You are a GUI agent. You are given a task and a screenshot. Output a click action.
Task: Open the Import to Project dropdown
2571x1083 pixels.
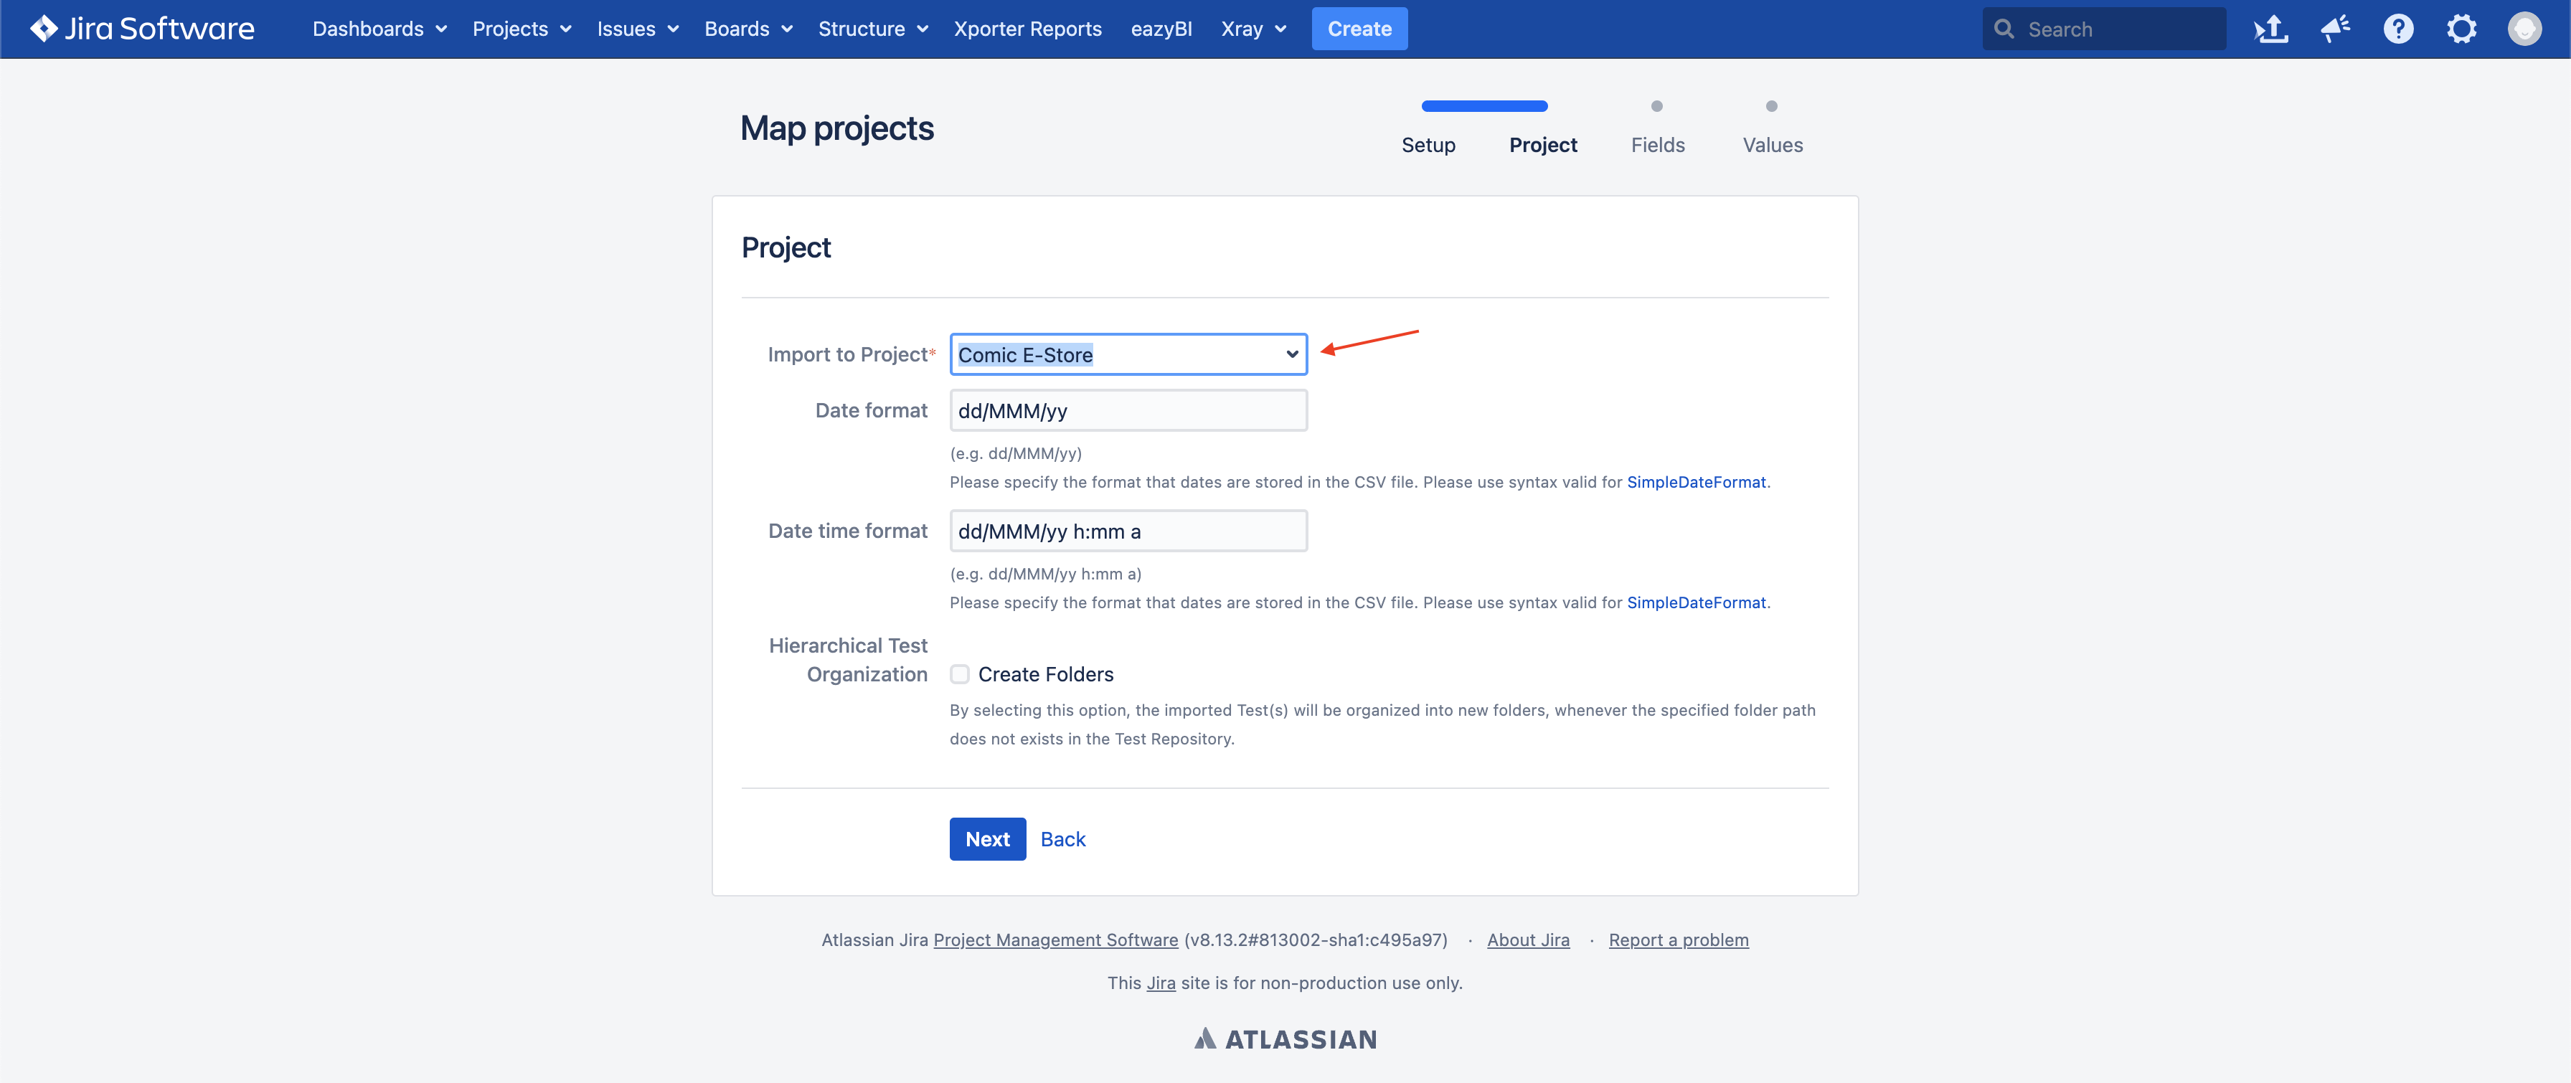1128,354
